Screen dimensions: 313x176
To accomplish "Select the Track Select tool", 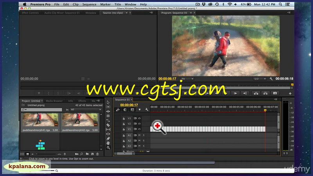I will (108, 107).
